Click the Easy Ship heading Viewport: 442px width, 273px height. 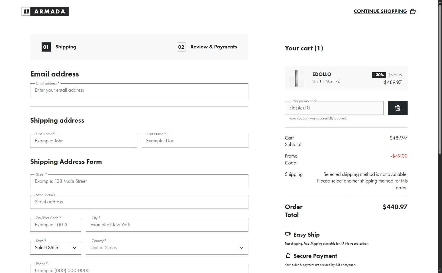pyautogui.click(x=306, y=235)
